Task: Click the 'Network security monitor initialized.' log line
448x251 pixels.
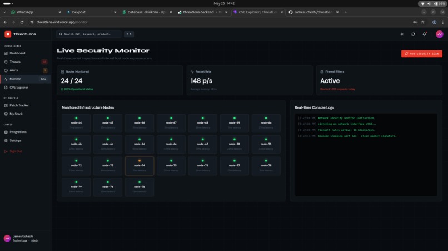Action: click(x=336, y=118)
